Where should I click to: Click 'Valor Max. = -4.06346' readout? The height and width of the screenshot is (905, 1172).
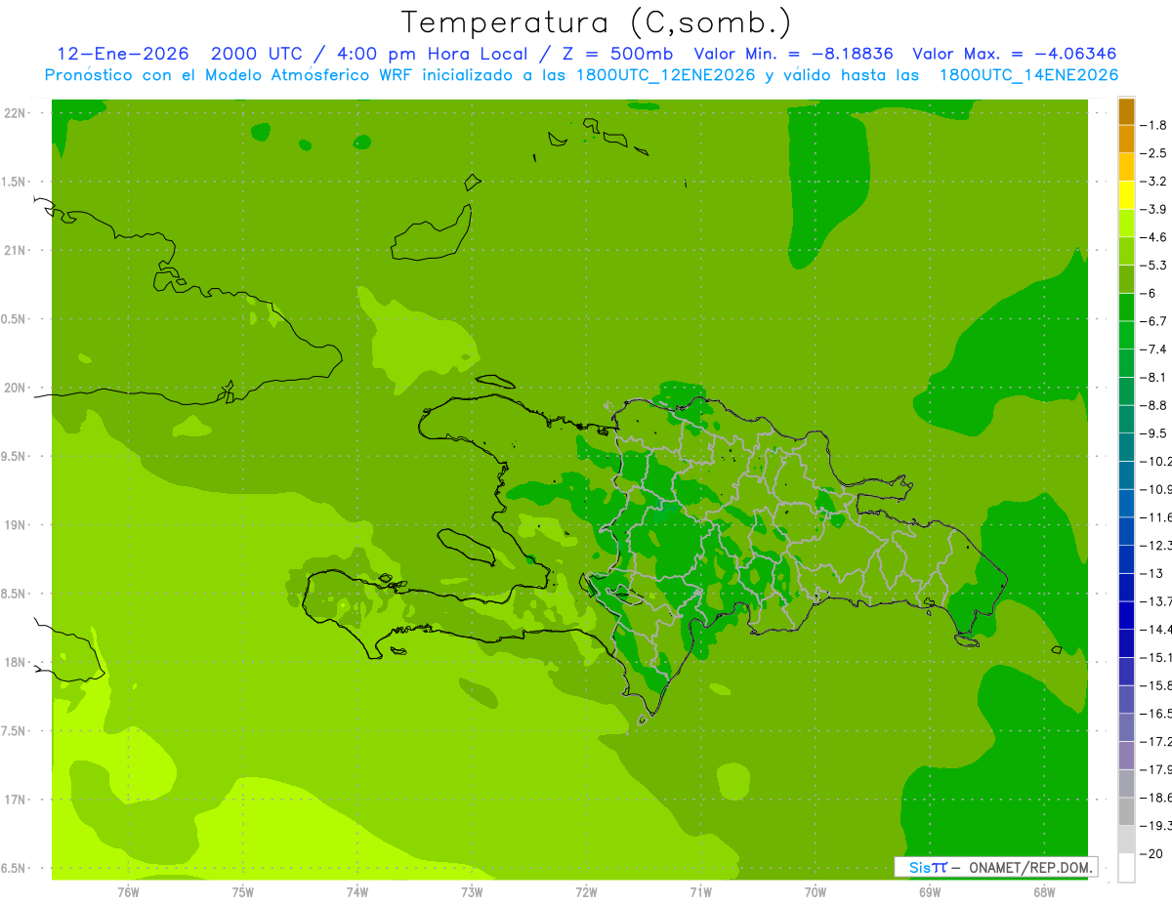click(1014, 54)
